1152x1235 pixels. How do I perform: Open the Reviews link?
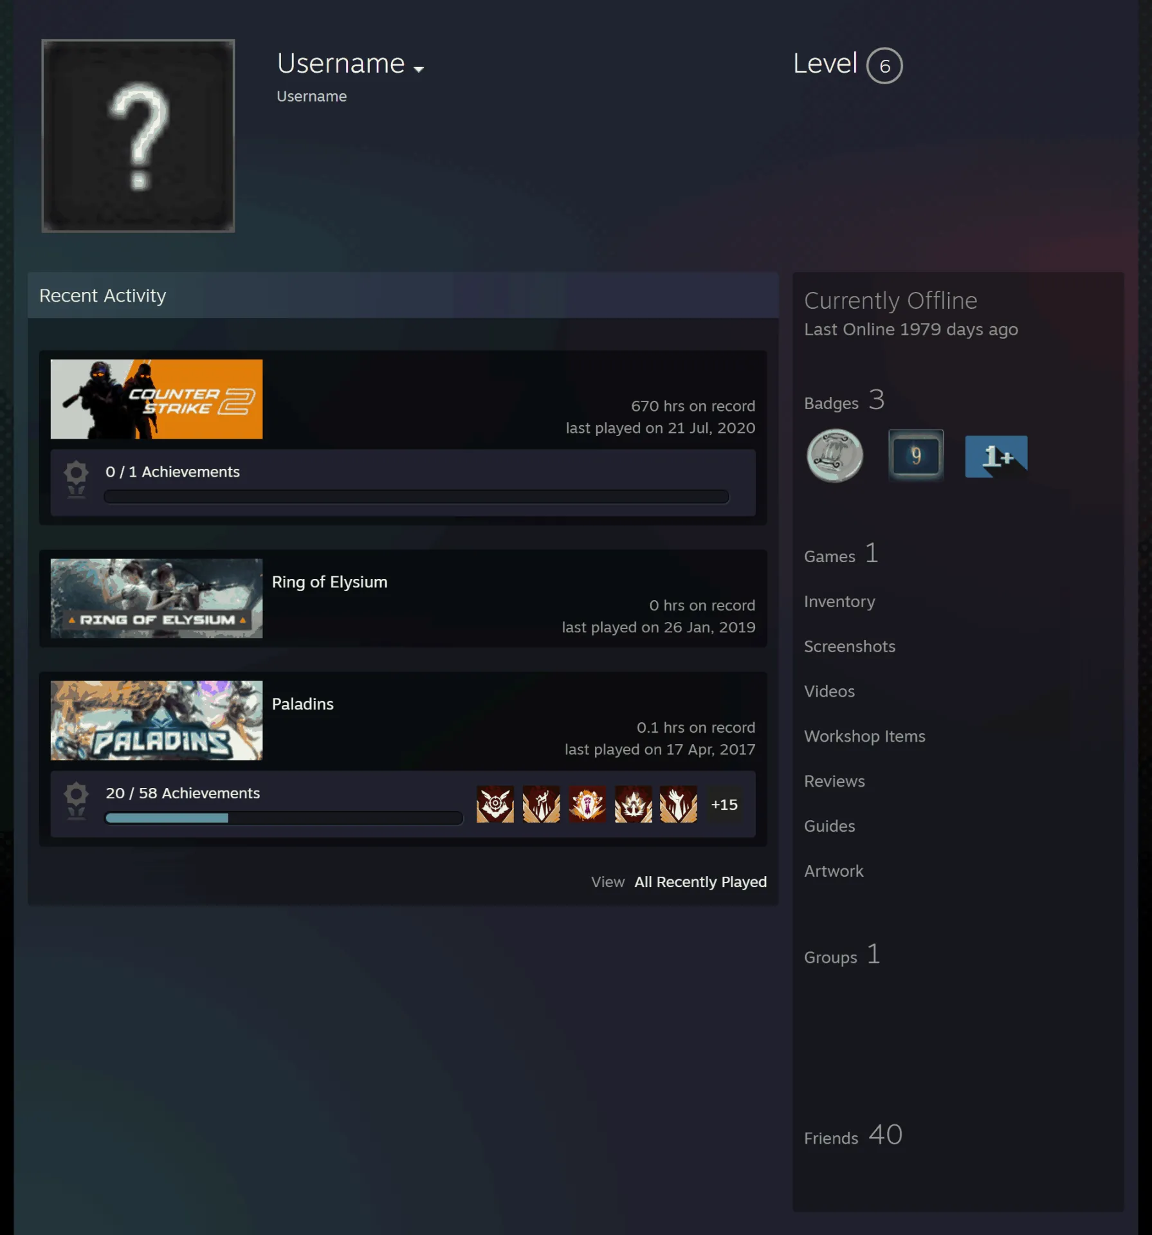coord(834,782)
